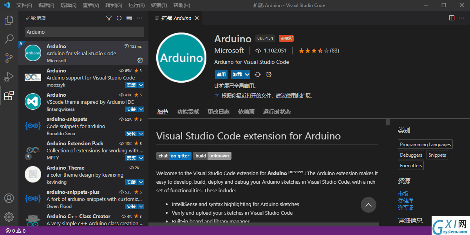The image size is (470, 235).
Task: Click the Snippets category tag
Action: (437, 155)
